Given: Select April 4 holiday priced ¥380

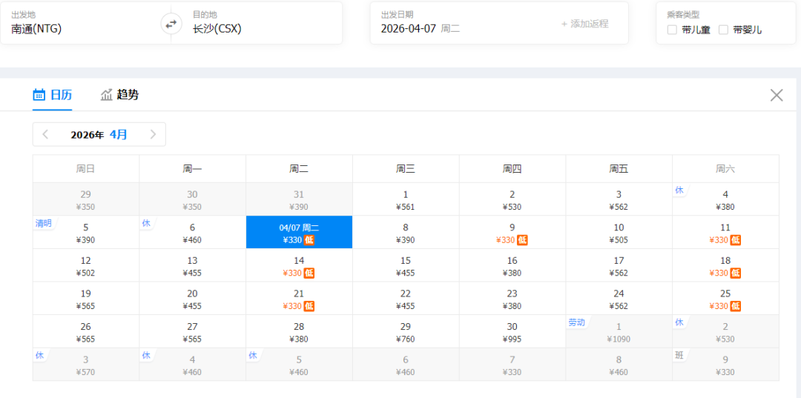Looking at the screenshot, I should click(725, 199).
